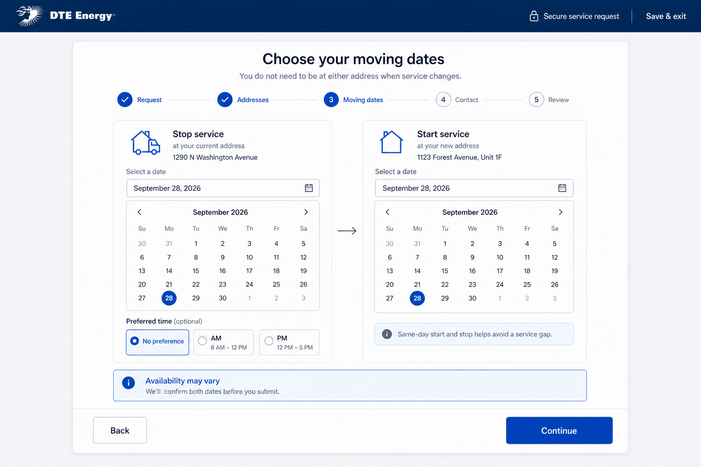Viewport: 701px width, 467px height.
Task: Go to previous month in Stop service calendar
Action: click(140, 212)
